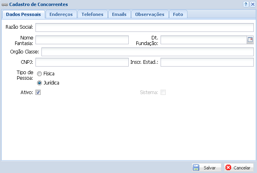
Task: Go to the Foto tab
Action: pyautogui.click(x=178, y=14)
